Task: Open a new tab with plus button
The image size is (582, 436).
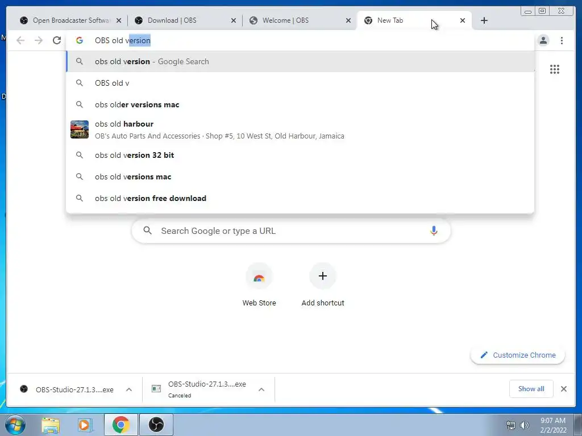Action: point(484,20)
